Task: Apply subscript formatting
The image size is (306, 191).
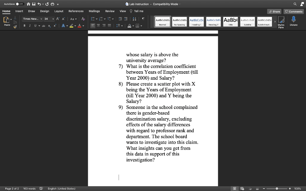Action: pos(49,26)
